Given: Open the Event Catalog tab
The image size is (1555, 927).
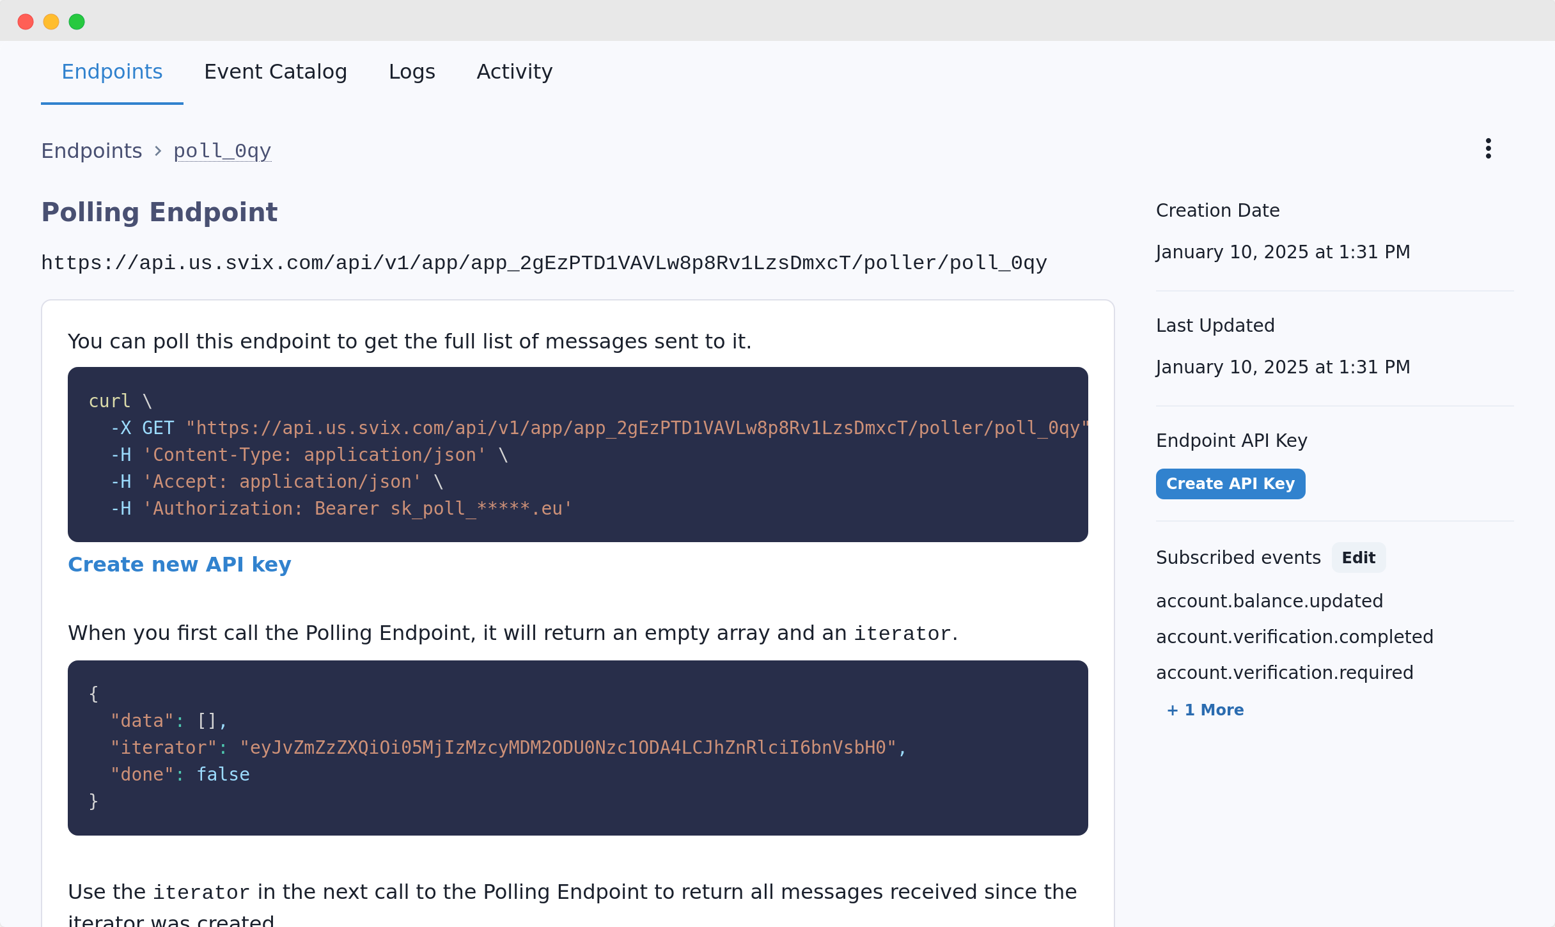Looking at the screenshot, I should click(x=275, y=72).
